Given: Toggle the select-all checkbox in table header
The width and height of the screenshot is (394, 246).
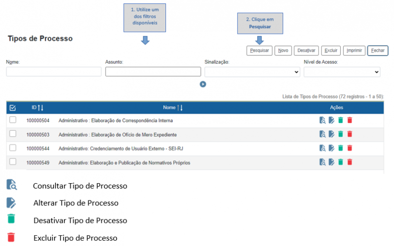Looking at the screenshot, I should click(13, 108).
